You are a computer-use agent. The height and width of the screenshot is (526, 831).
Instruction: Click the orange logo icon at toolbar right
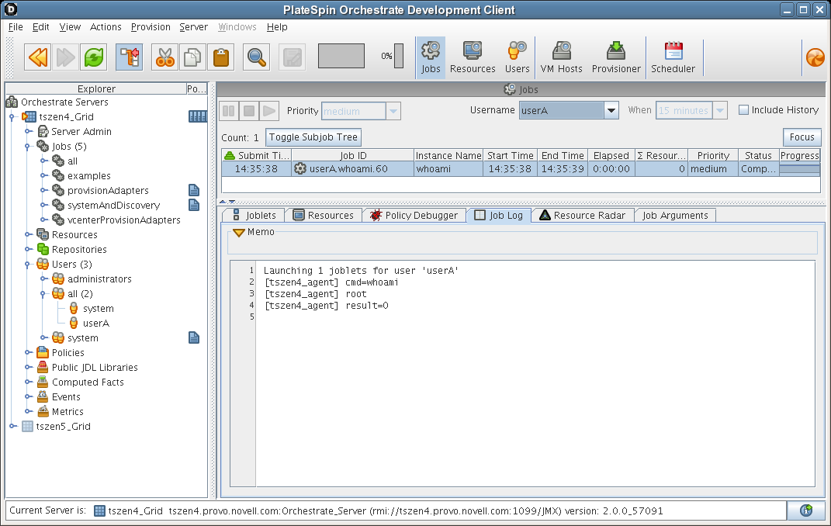pyautogui.click(x=815, y=57)
